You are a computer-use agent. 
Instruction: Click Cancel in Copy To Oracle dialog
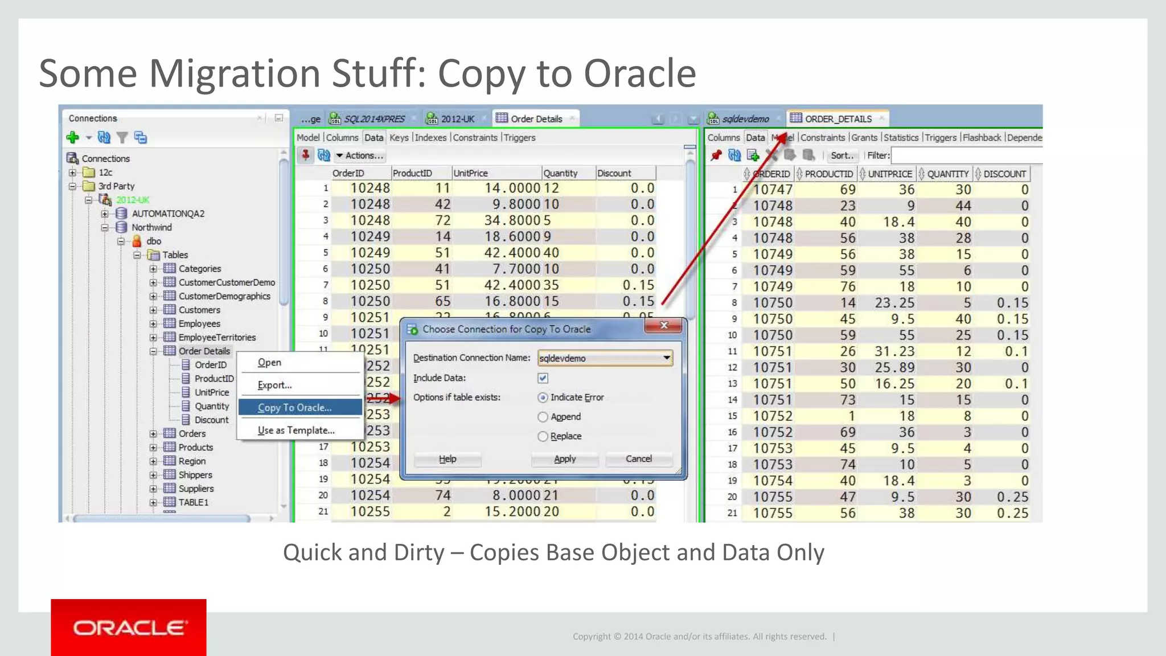click(x=639, y=458)
